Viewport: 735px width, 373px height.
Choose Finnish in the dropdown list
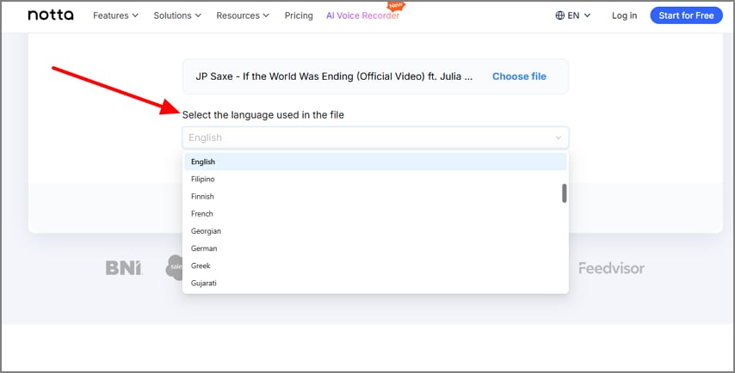(x=375, y=196)
